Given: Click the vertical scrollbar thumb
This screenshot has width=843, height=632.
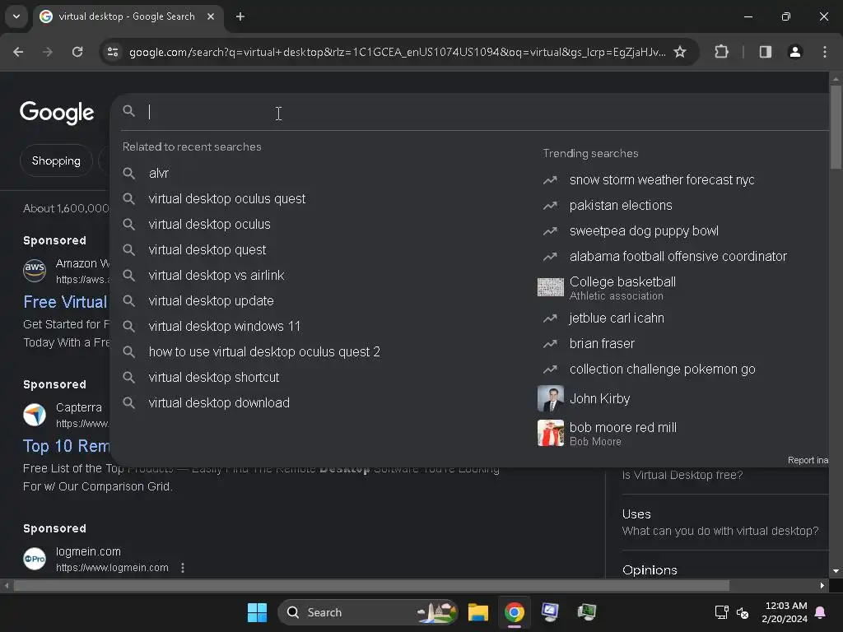Looking at the screenshot, I should [836, 127].
